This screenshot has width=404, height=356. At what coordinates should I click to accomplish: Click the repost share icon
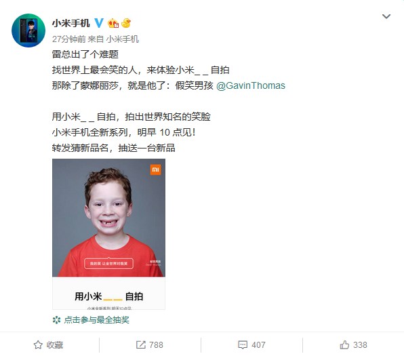141,345
